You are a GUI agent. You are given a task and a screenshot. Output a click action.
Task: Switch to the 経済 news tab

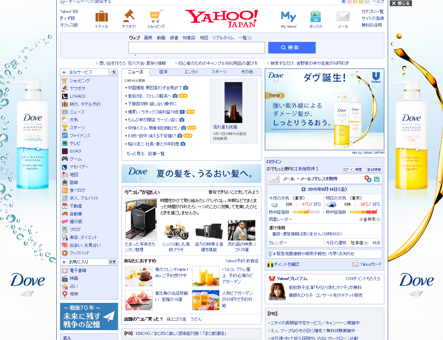click(x=163, y=72)
